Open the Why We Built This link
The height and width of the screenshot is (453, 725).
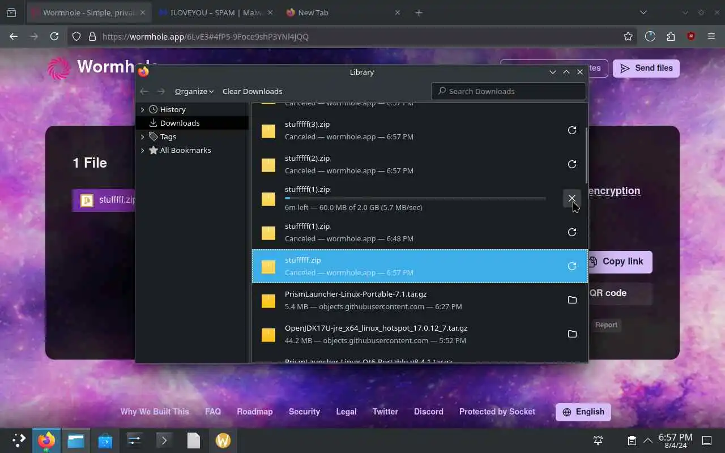tap(155, 412)
